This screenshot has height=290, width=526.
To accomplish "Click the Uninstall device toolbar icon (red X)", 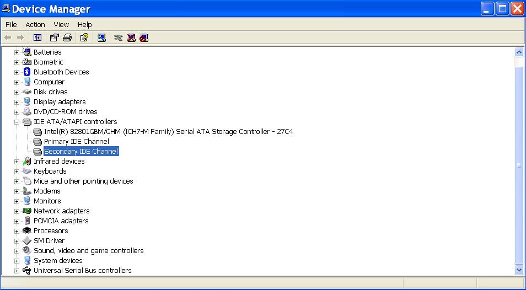I will pos(131,38).
